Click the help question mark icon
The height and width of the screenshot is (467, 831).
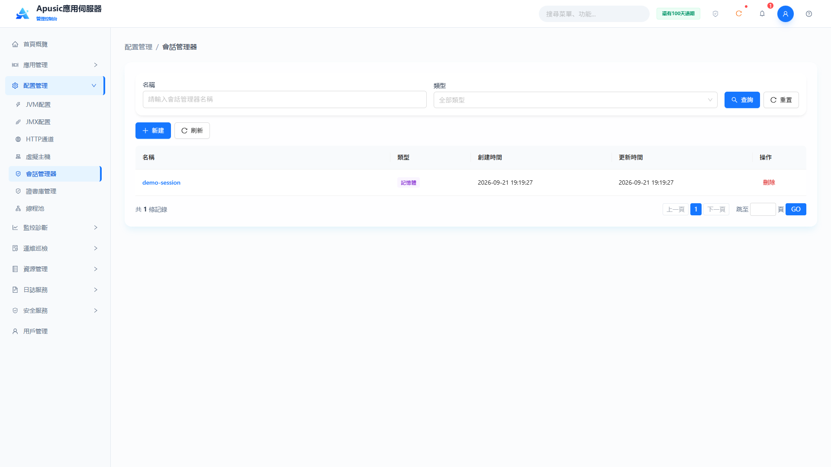point(809,14)
